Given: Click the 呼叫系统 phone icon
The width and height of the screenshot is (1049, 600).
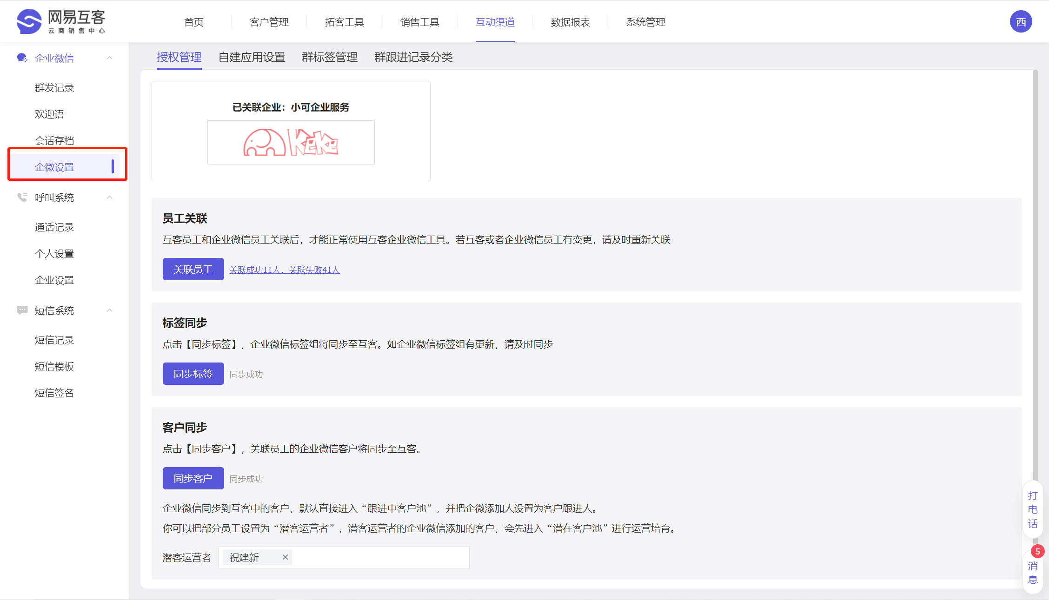Looking at the screenshot, I should point(22,197).
